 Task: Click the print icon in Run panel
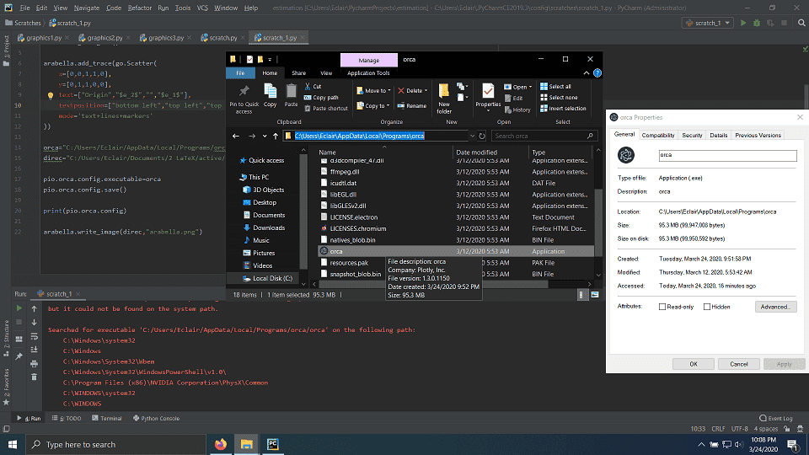[33, 364]
